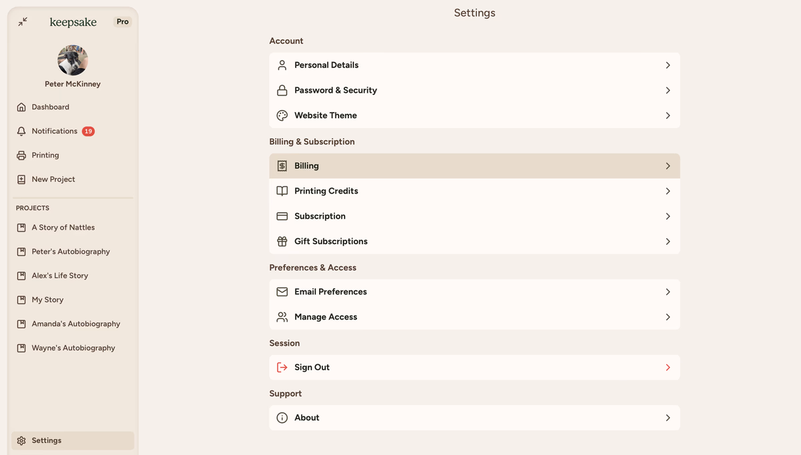Click the Printing printer icon
The width and height of the screenshot is (801, 455).
pos(21,155)
